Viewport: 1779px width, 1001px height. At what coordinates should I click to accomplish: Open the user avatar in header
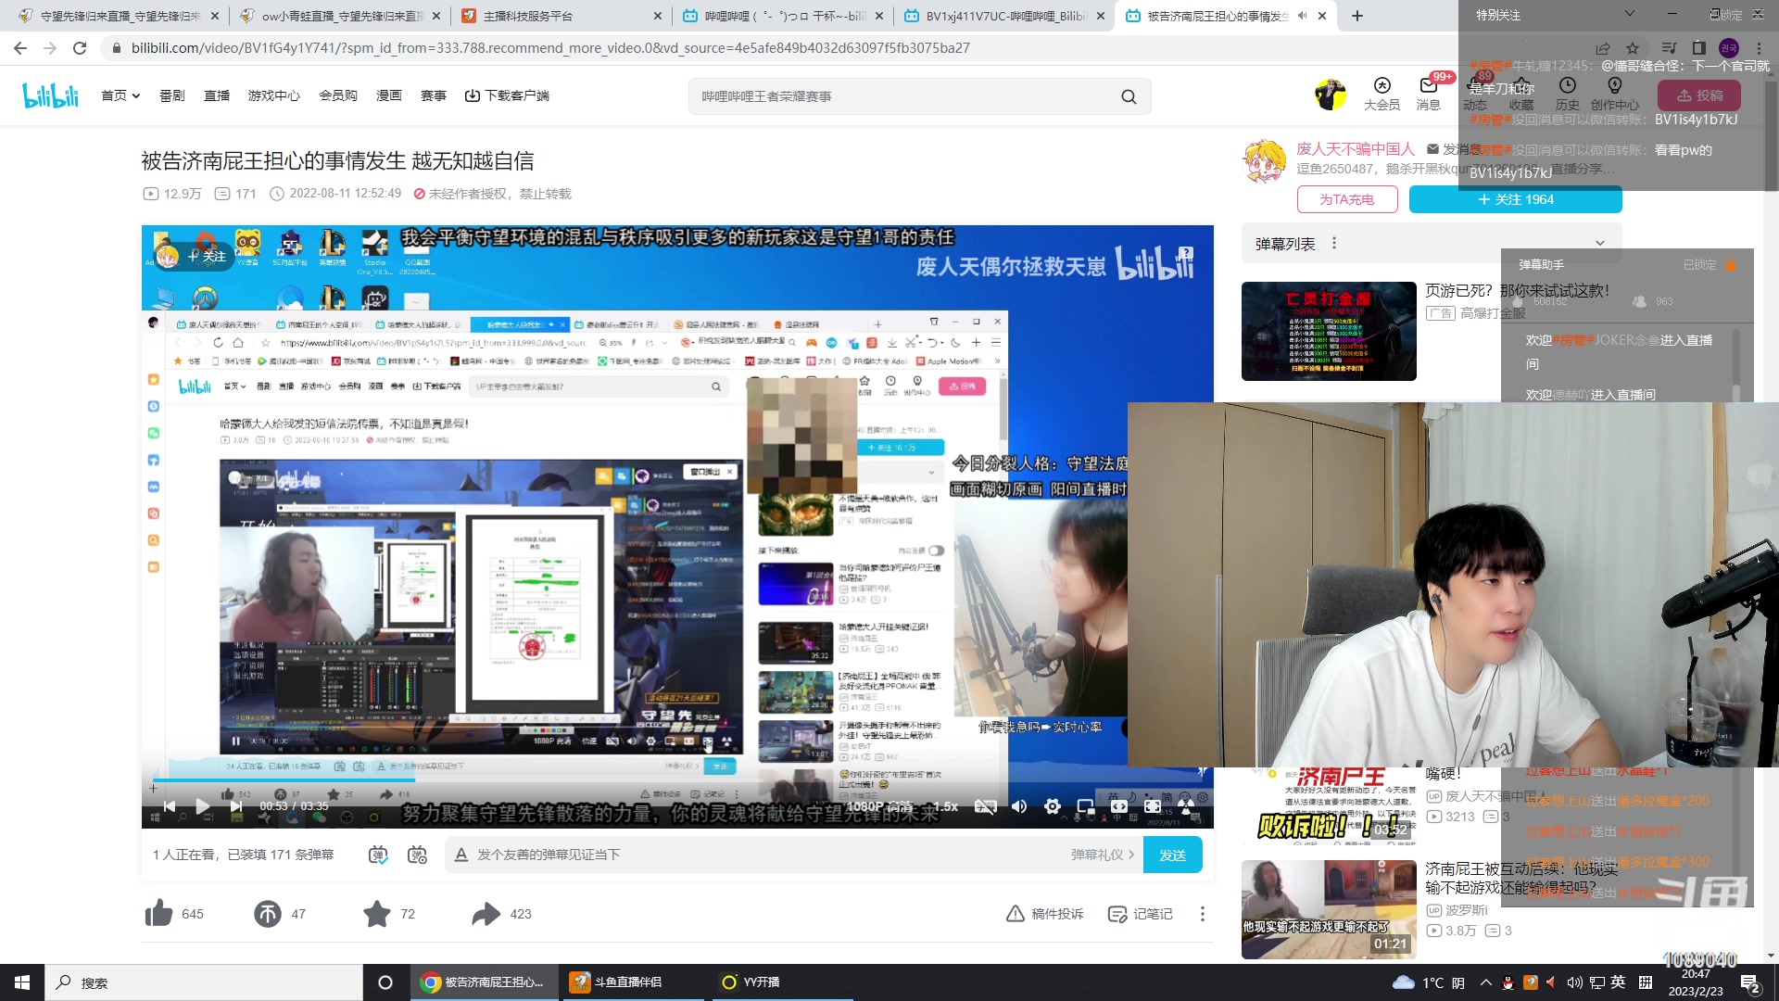coord(1331,95)
